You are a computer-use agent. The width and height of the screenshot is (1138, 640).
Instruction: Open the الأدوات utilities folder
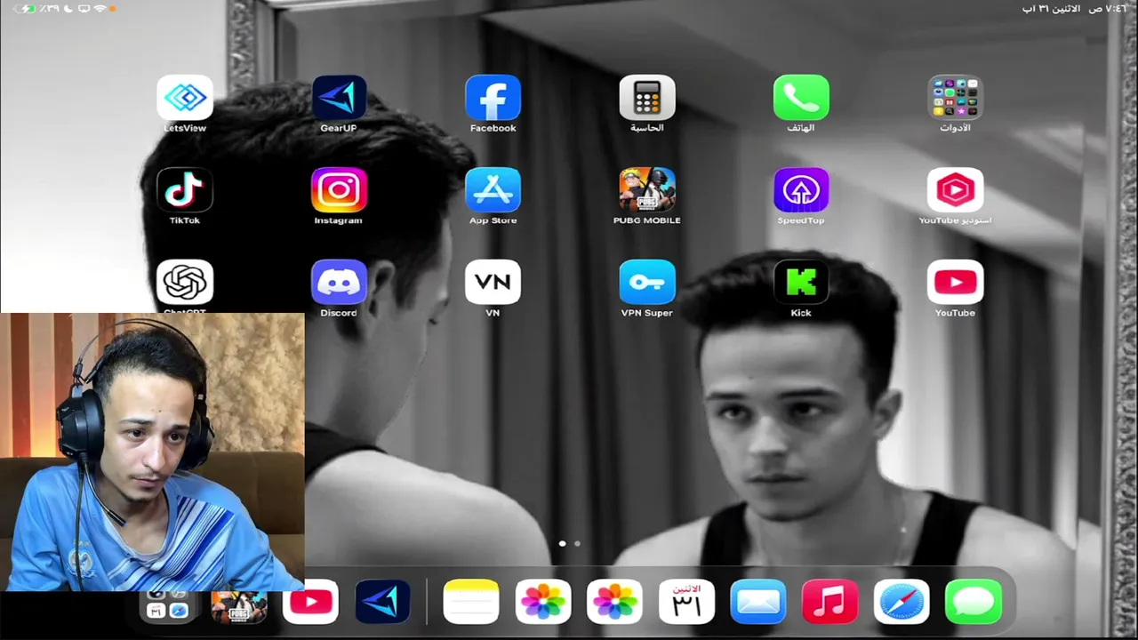[955, 98]
